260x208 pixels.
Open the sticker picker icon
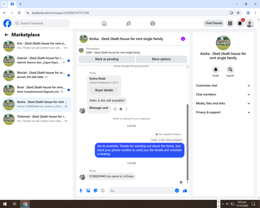pos(96,191)
